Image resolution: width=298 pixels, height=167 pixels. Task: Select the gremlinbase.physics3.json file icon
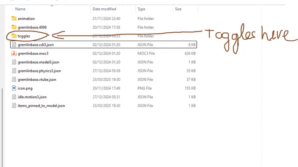tap(14, 71)
